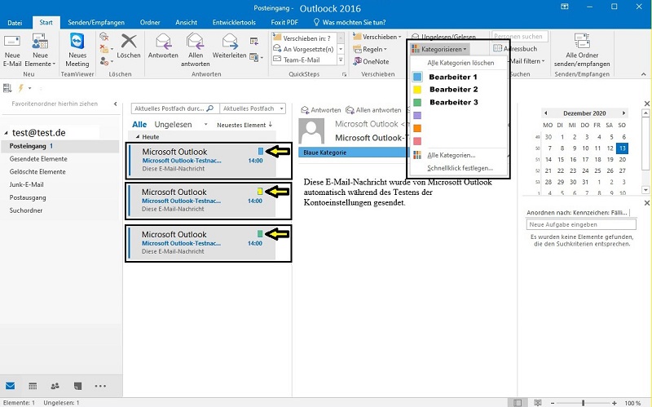652x407 pixels.
Task: Switch to normal view in status bar
Action: (518, 403)
